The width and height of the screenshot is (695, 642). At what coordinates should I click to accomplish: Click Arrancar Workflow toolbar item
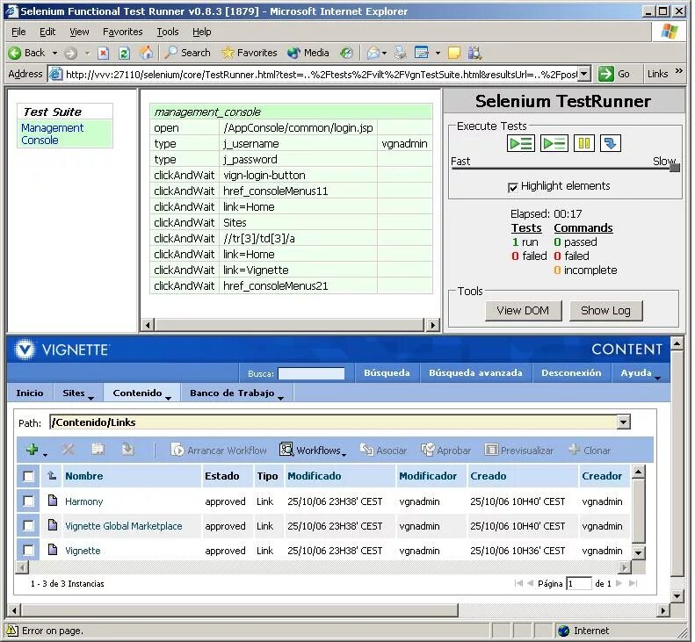click(219, 451)
